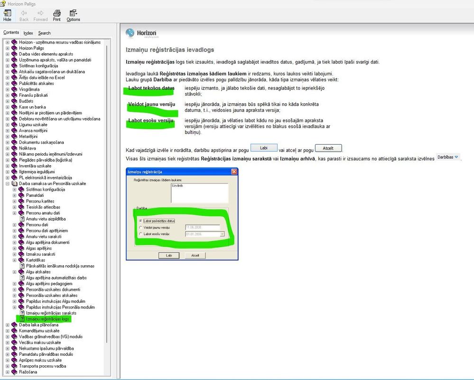Collapse Darba samaksa un Personāla uzskaite node
This screenshot has width=474, height=380.
[7, 184]
